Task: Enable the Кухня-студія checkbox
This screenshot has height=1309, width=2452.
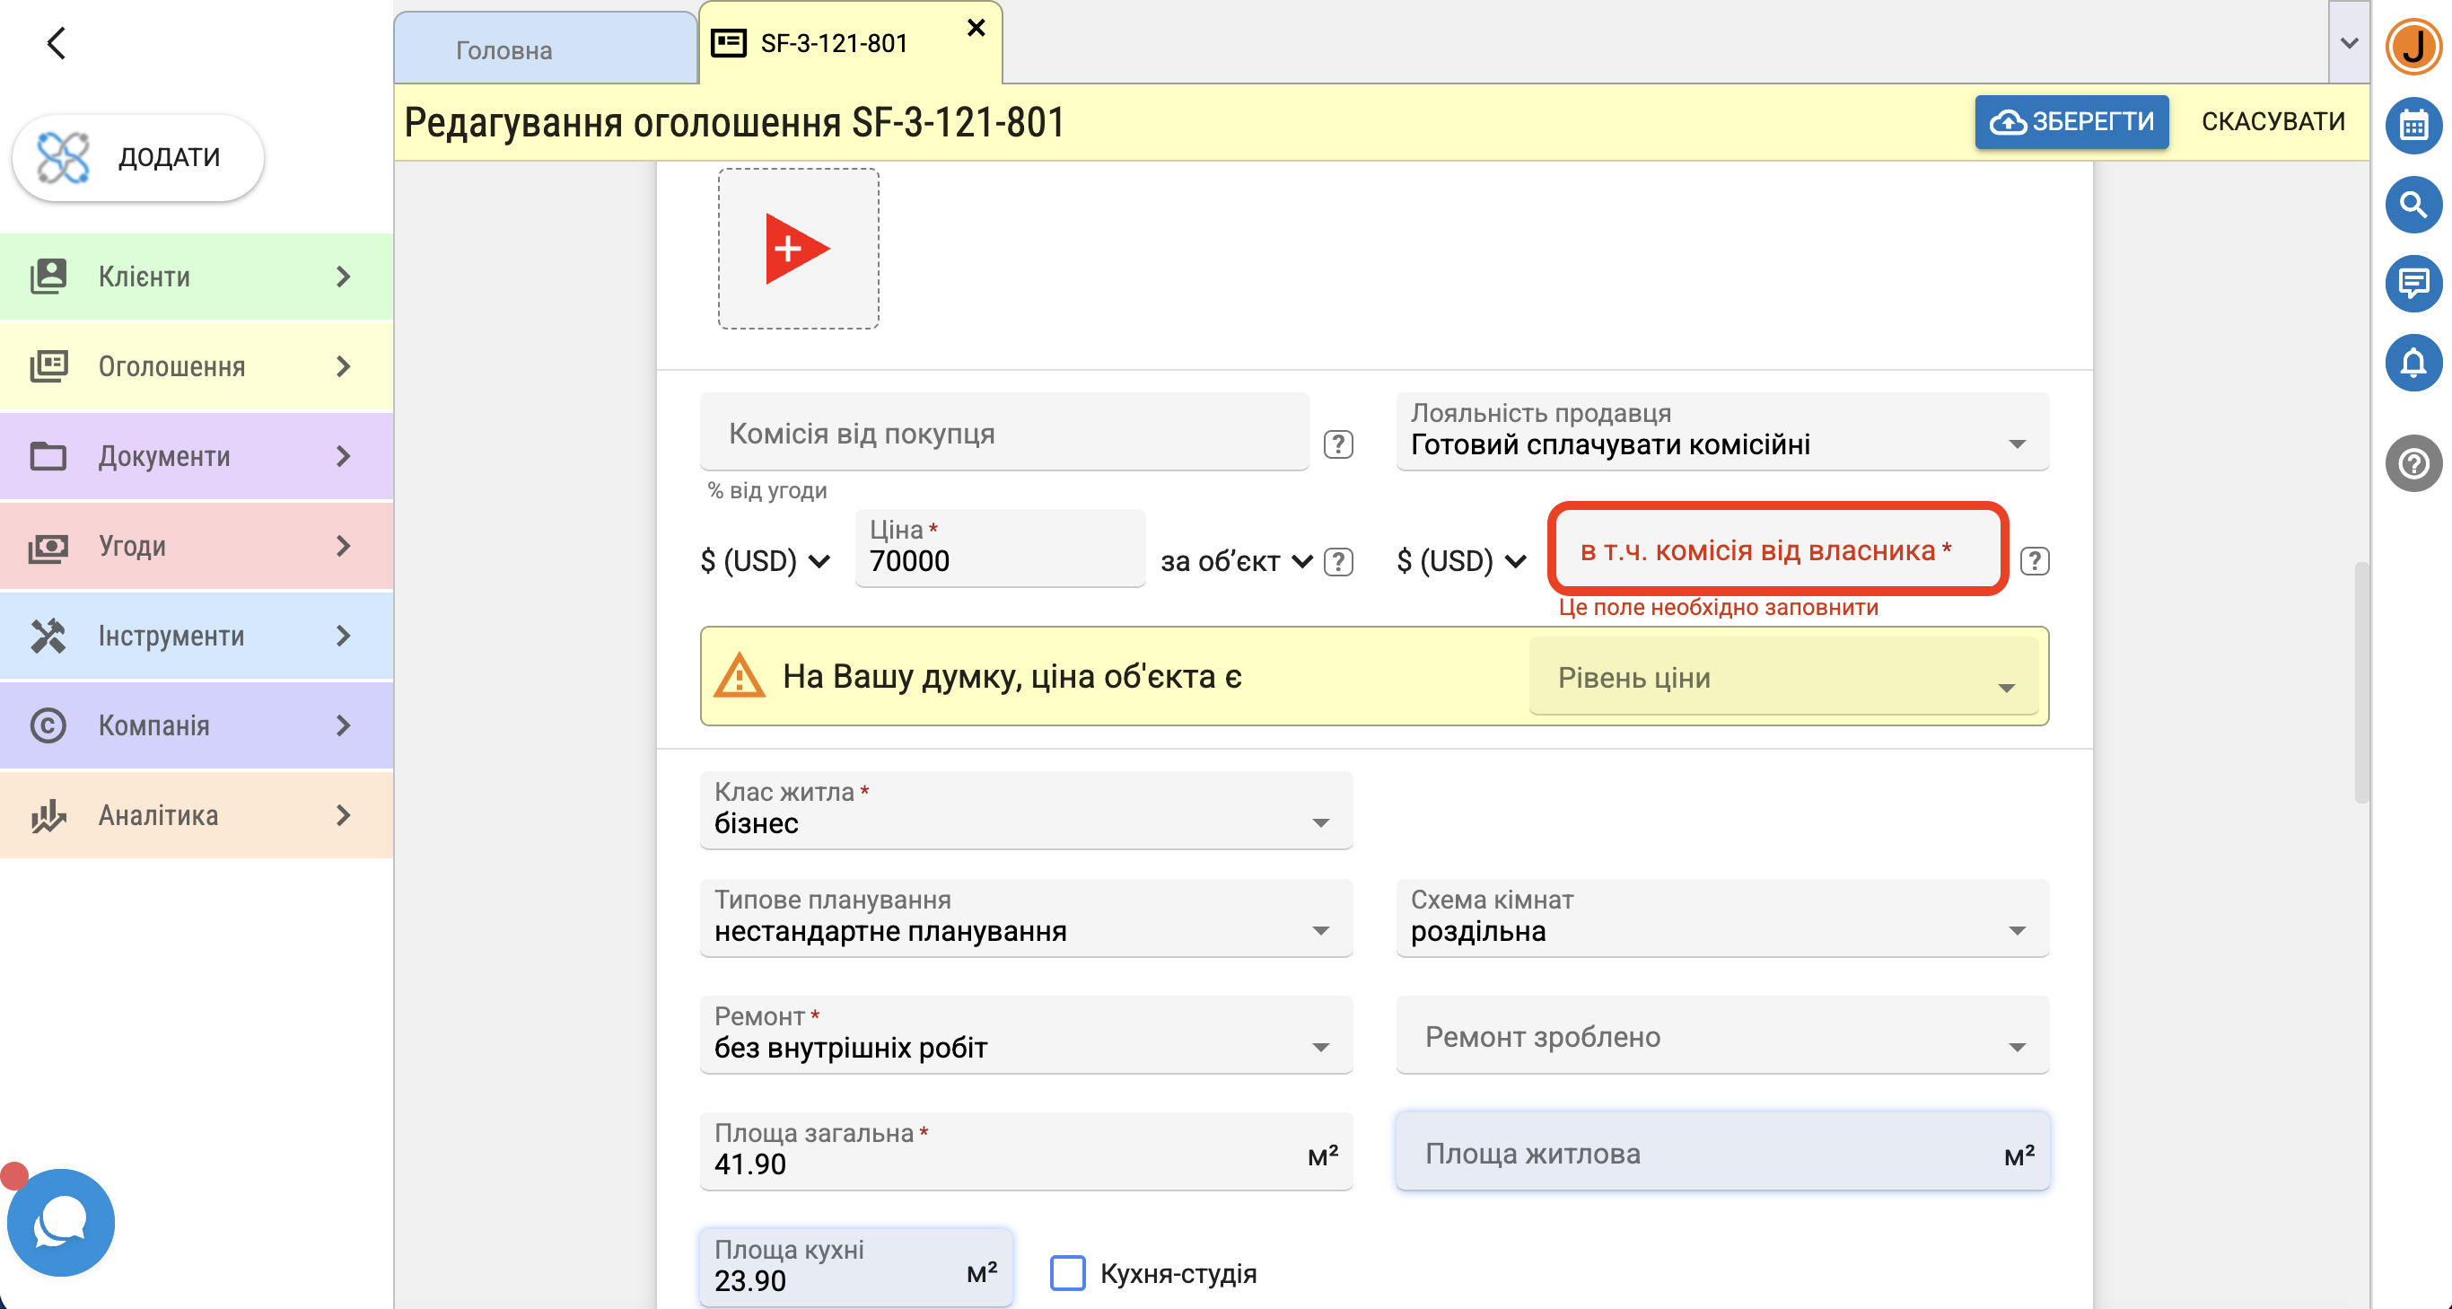Action: click(1067, 1273)
